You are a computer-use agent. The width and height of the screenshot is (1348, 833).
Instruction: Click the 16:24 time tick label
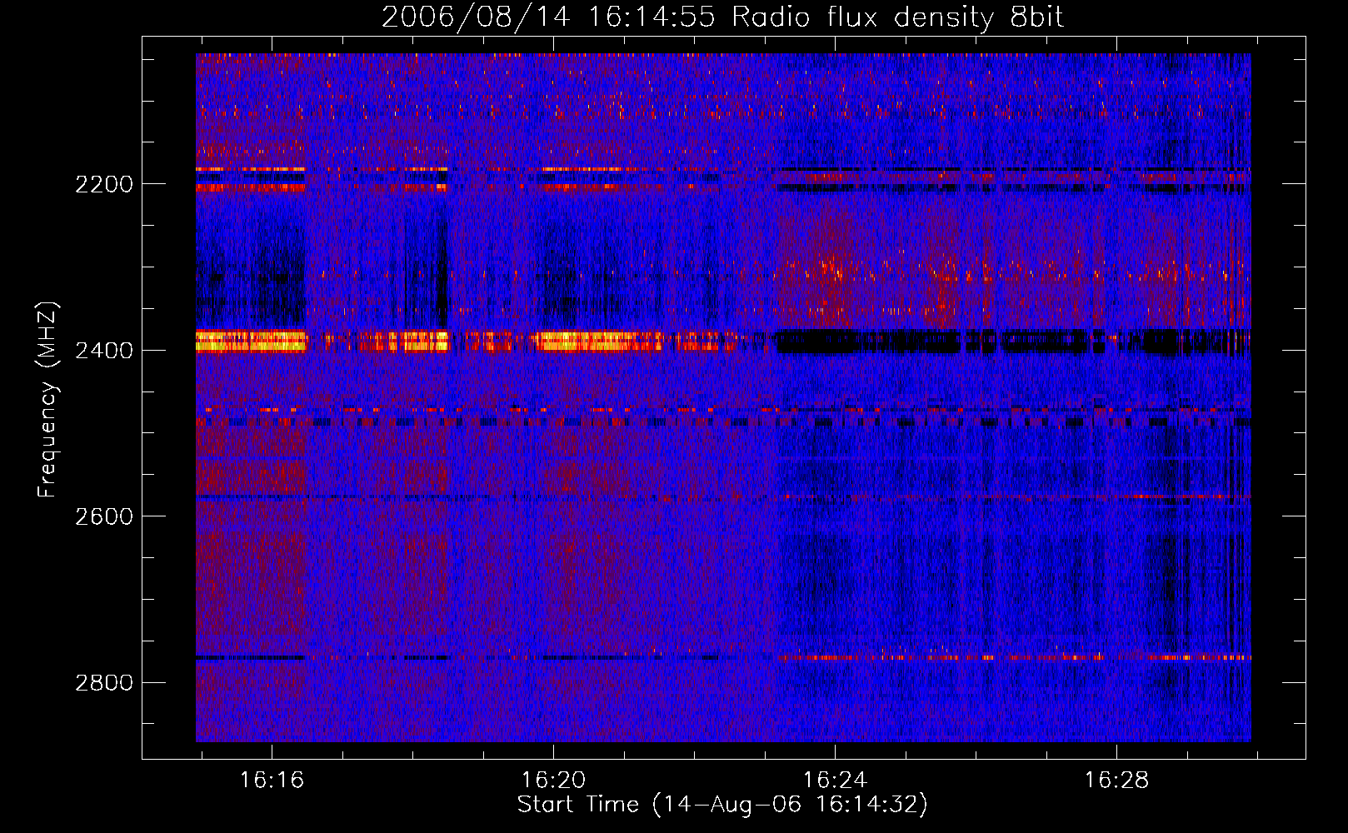pos(835,781)
